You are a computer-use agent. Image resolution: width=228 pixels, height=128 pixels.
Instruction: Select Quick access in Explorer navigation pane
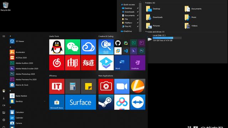[128, 5]
